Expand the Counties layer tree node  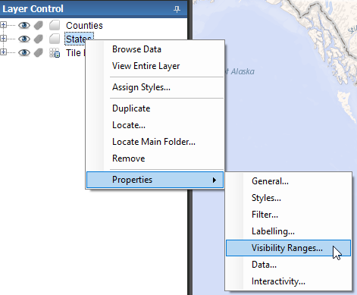(3, 25)
